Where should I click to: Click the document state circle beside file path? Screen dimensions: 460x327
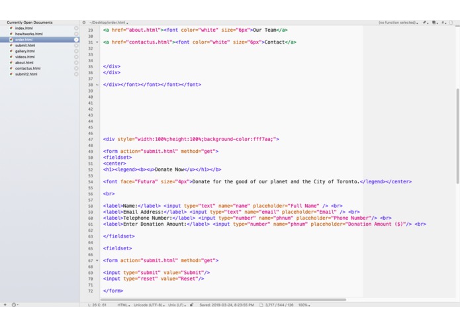click(84, 23)
